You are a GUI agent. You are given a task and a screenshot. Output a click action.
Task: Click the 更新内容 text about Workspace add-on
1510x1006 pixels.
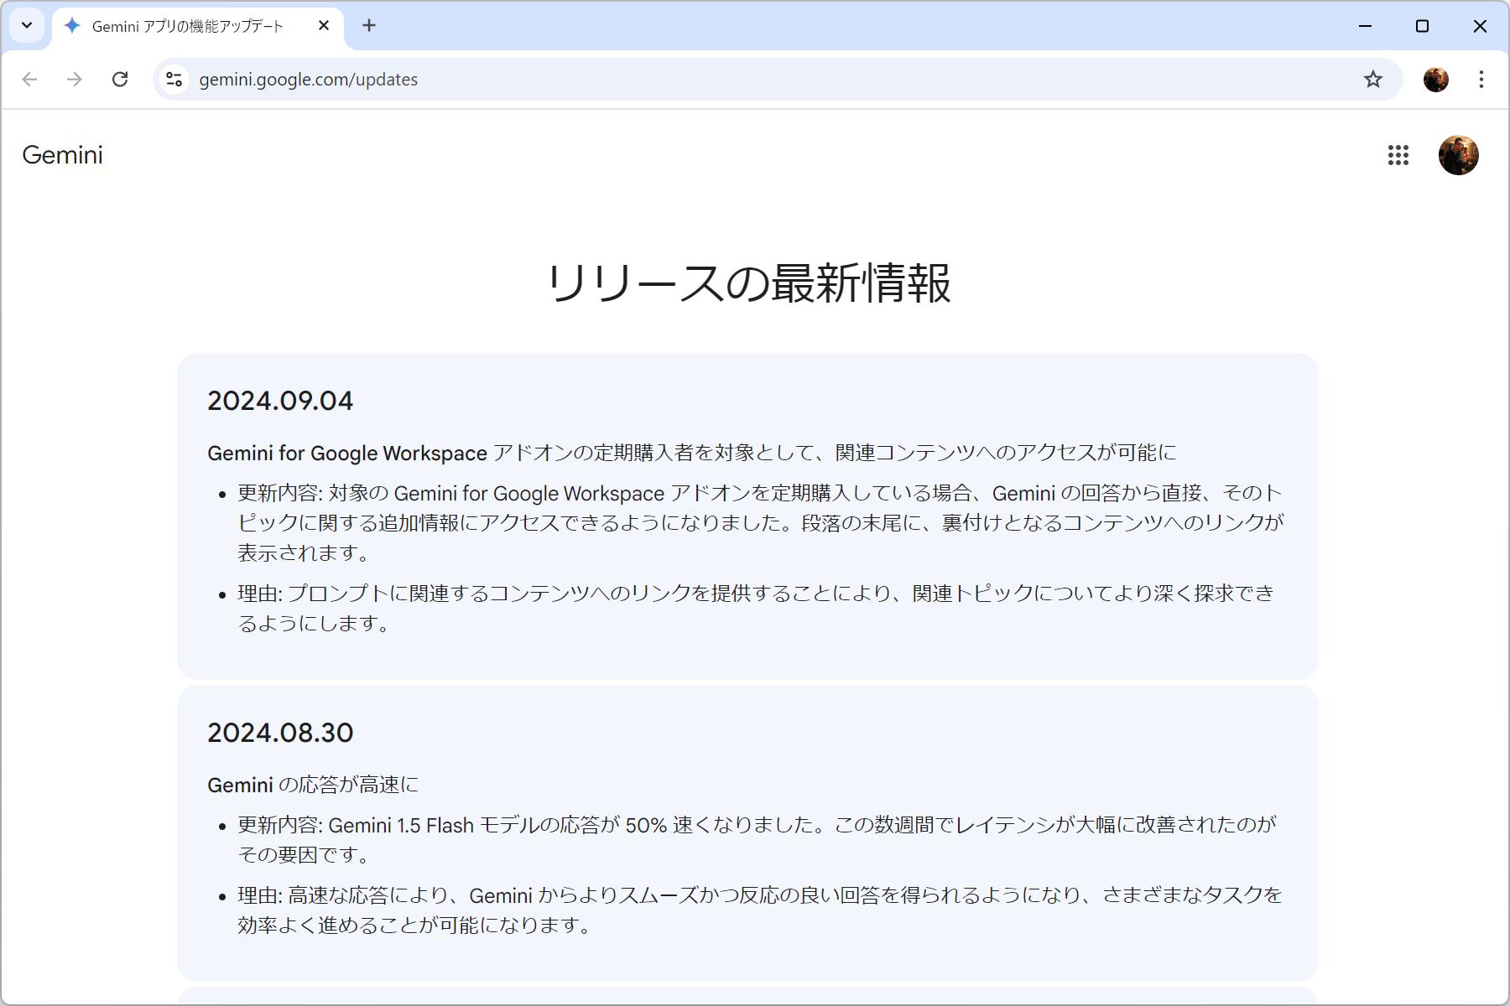point(761,522)
